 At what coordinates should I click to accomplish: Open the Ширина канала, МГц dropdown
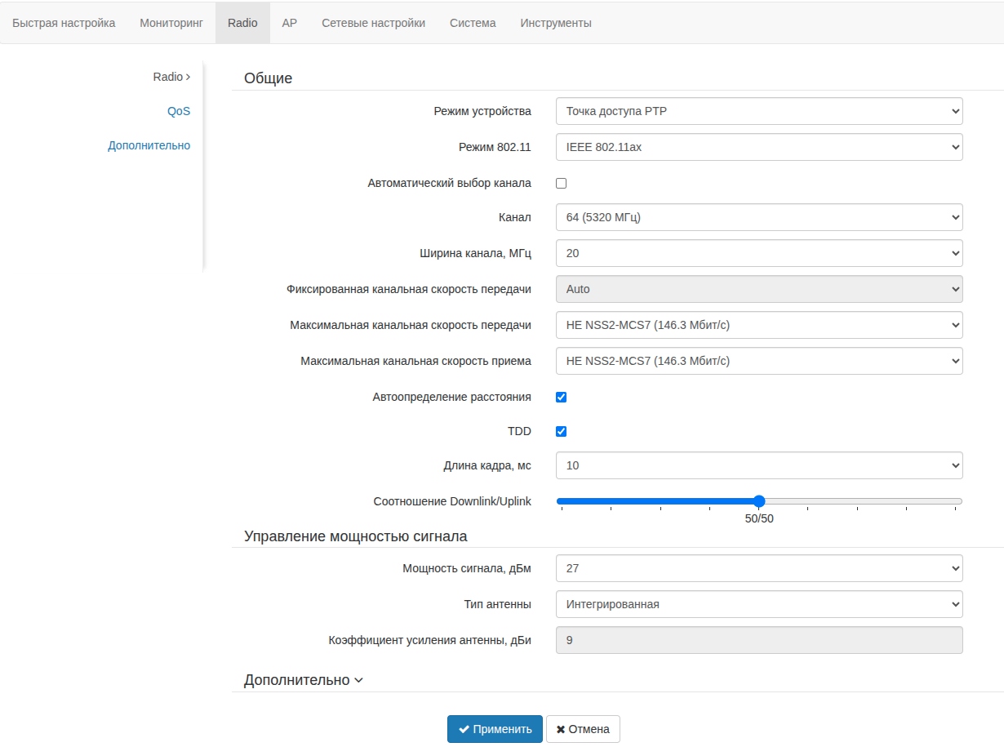(758, 254)
